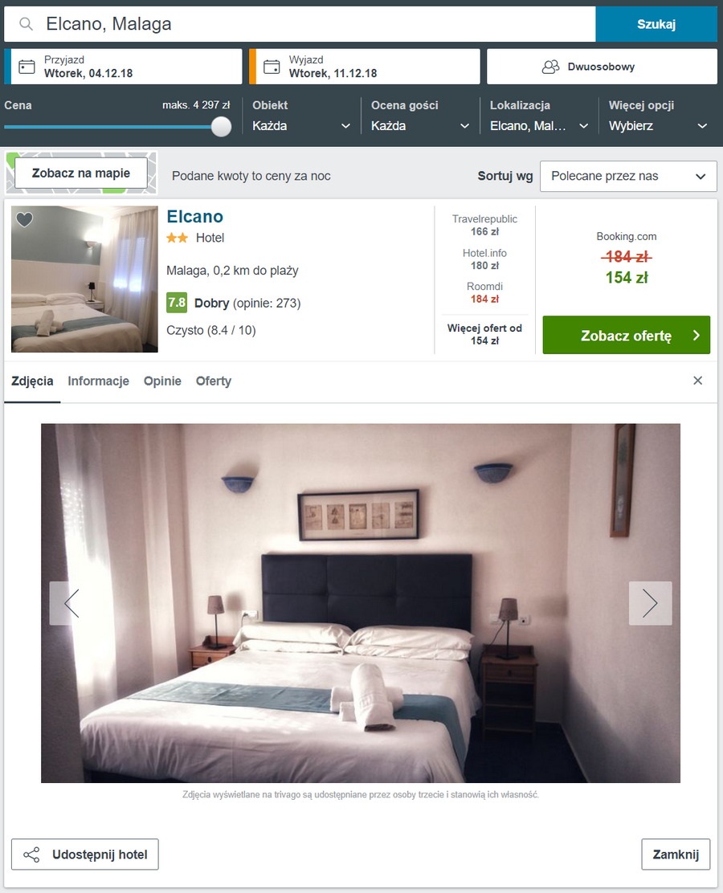723x893 pixels.
Task: Expand the Obiekt dropdown
Action: (x=300, y=126)
